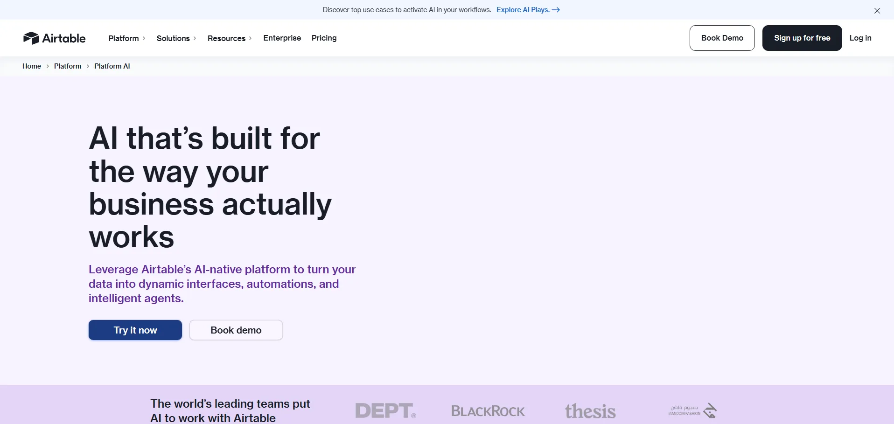Expand the Solutions navigation menu
Screen dimensions: 894x424
tap(176, 38)
